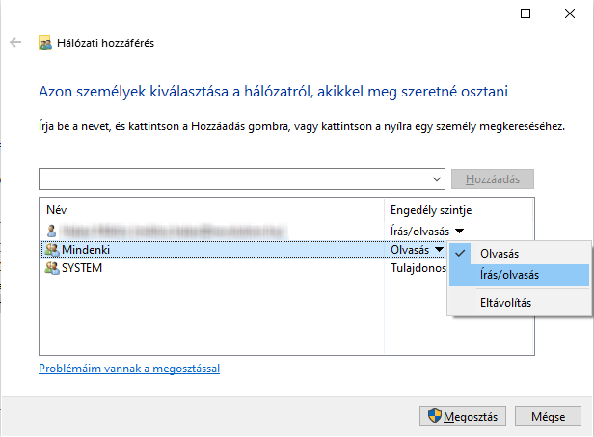Maximize the Hálózati hozzáférés window
Viewport: 594px width, 437px height.
coord(526,14)
